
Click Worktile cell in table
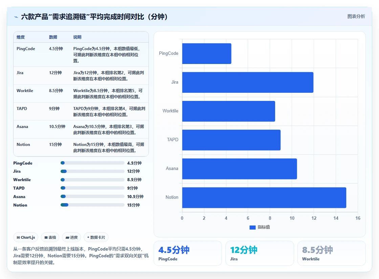[25, 91]
